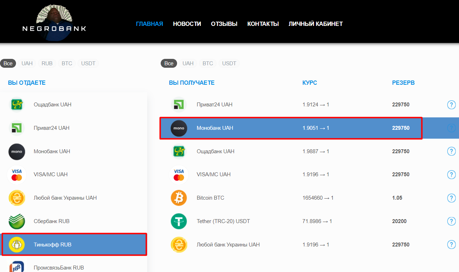
Task: Open help icon for Любой банк Украины row
Action: coord(451,245)
